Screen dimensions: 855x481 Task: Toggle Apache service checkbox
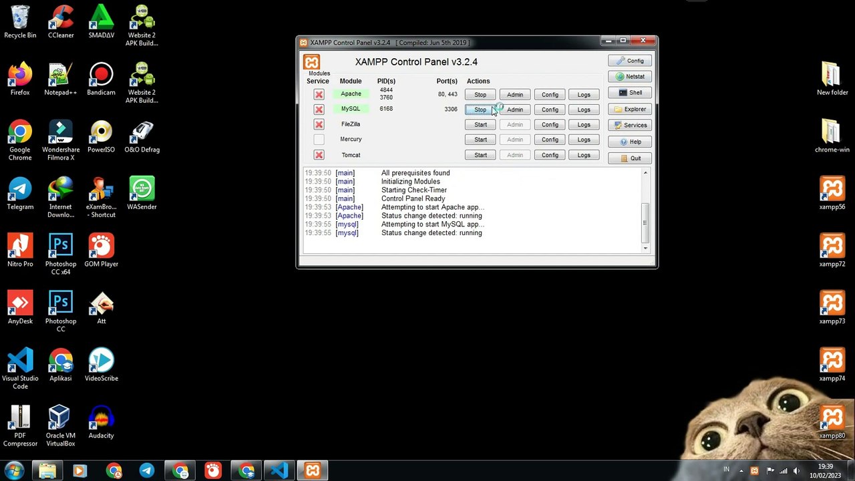[319, 94]
